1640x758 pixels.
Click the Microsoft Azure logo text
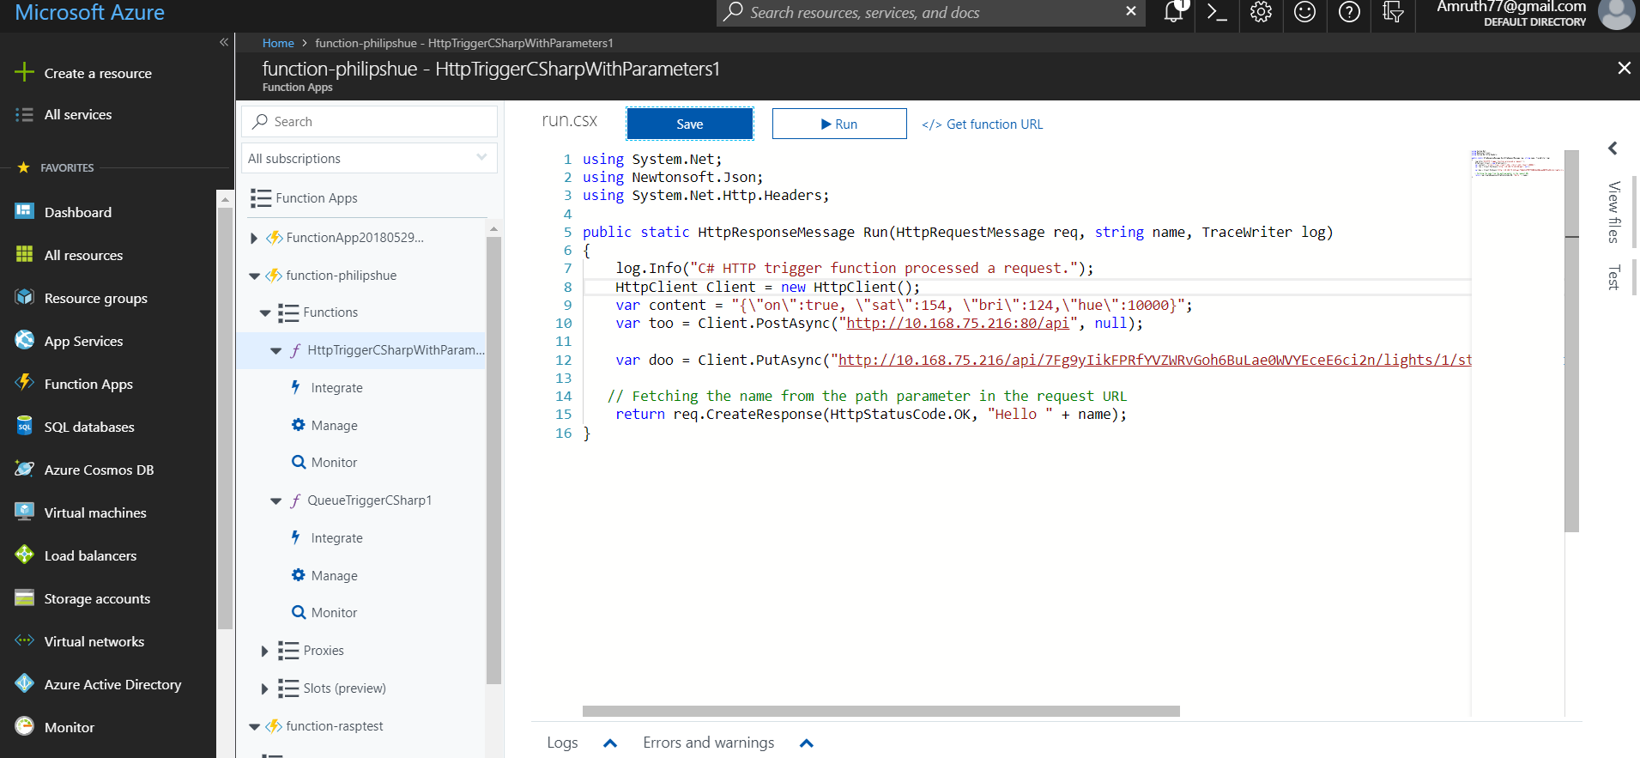90,12
